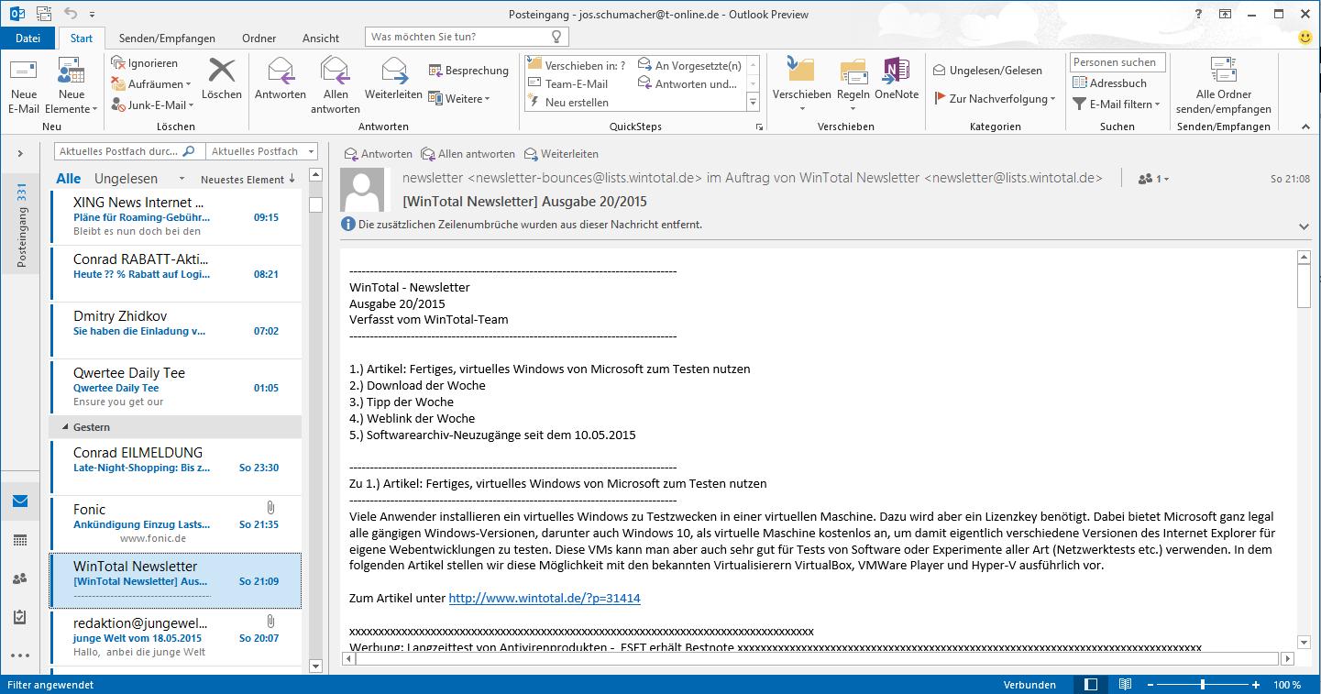This screenshot has height=694, width=1321.
Task: Collapse the ribbon with the arrow
Action: (1305, 127)
